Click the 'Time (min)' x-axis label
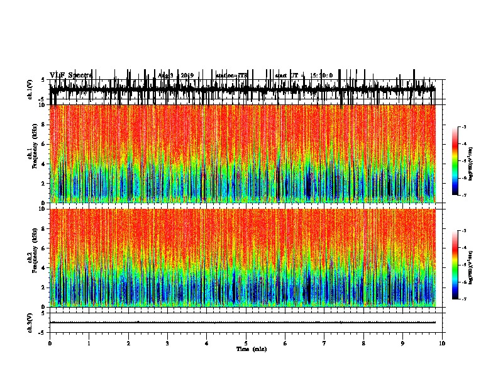 [x=252, y=349]
